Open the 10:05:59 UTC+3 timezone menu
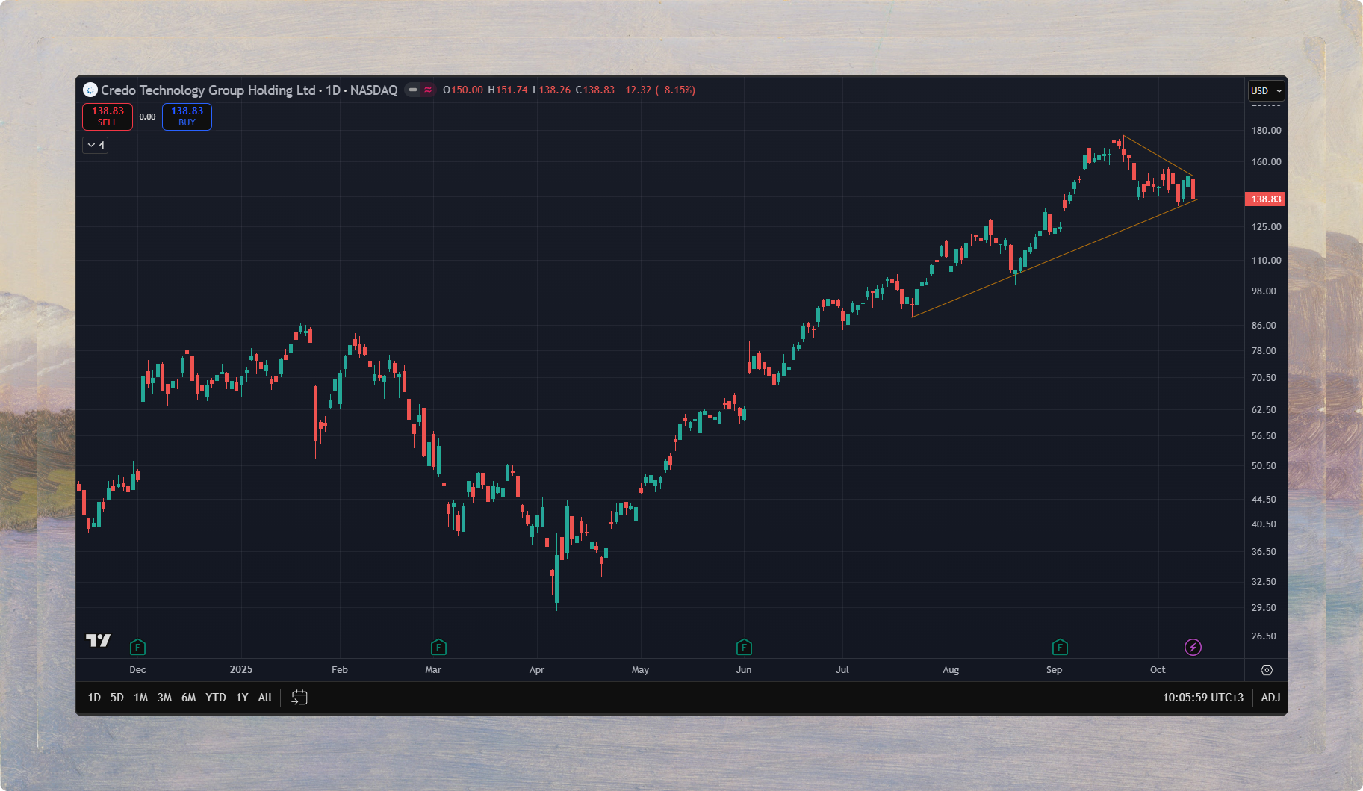The width and height of the screenshot is (1363, 791). (1202, 698)
